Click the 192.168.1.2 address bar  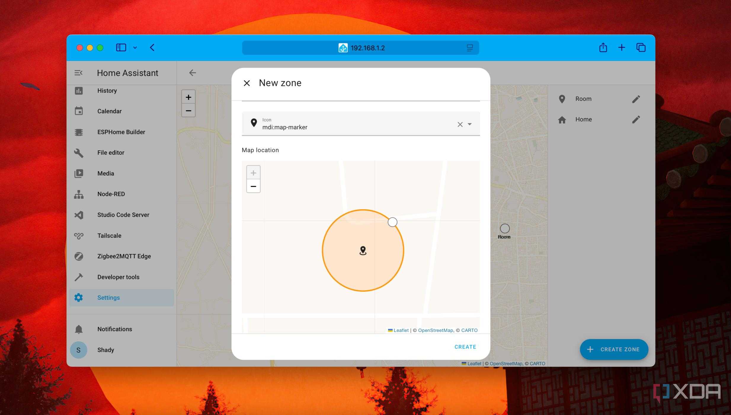(x=360, y=48)
